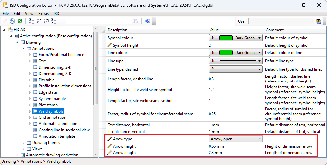Image resolution: width=327 pixels, height=165 pixels.
Task: Select Edge state tree item
Action: tap(48, 92)
